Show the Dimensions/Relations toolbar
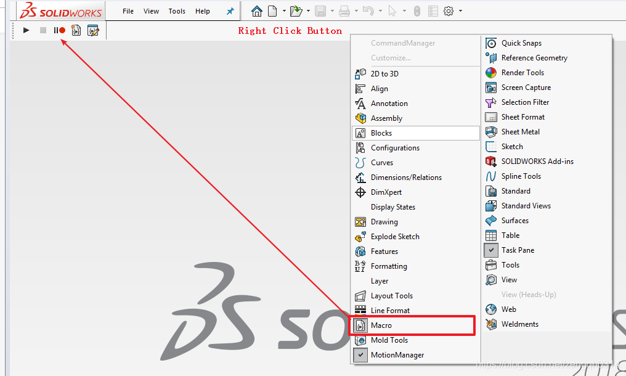626x376 pixels. (x=416, y=178)
